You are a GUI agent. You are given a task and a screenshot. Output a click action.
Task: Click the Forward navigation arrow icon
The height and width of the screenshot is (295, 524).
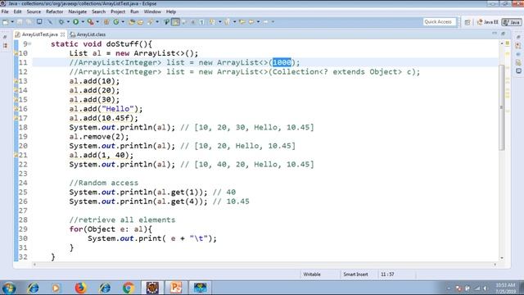(265, 22)
